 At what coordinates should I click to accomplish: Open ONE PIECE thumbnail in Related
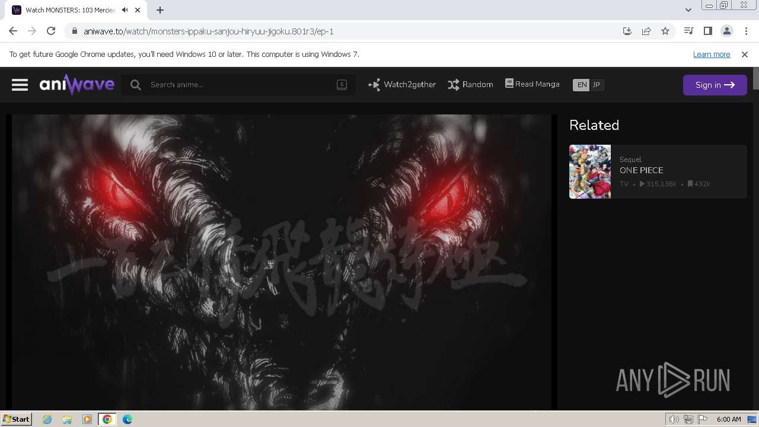(590, 171)
